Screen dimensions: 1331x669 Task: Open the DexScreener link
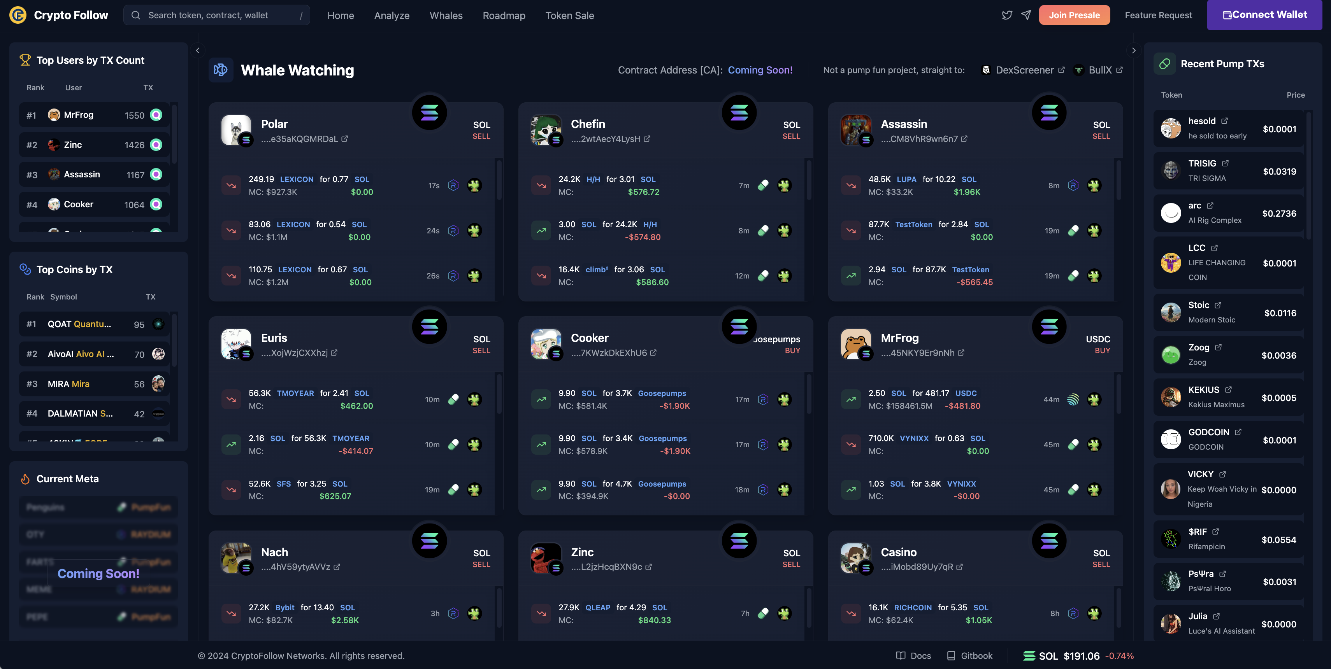(x=1023, y=70)
